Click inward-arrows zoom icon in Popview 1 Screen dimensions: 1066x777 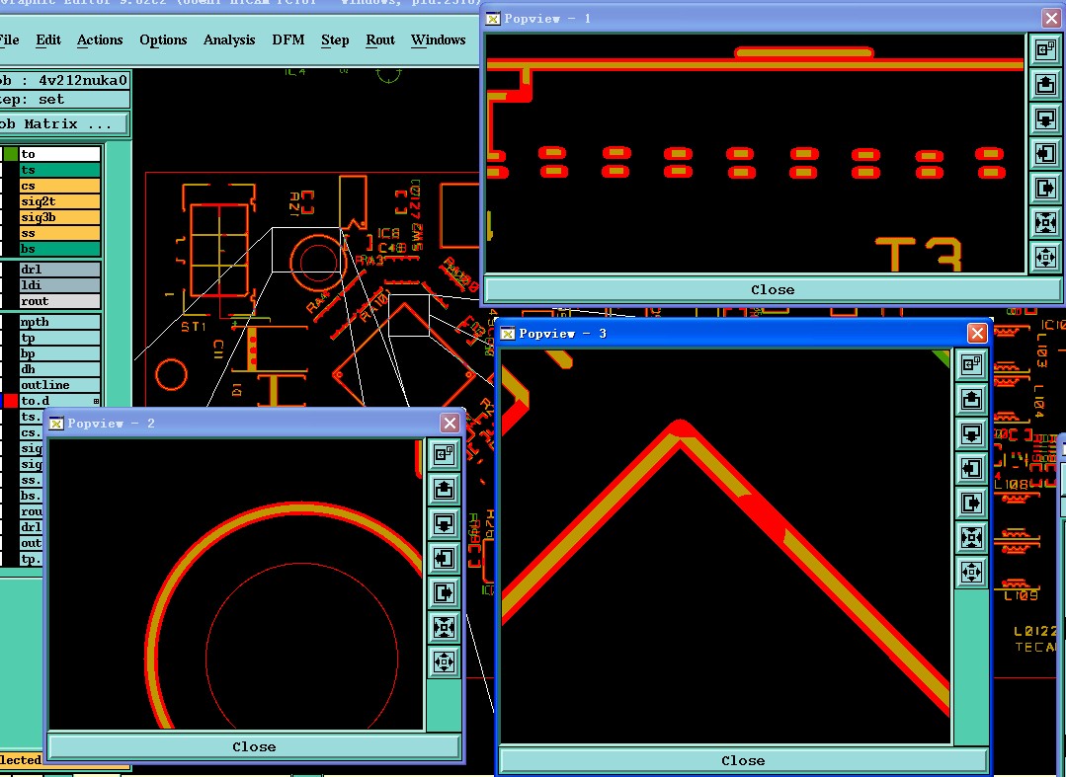(1045, 223)
